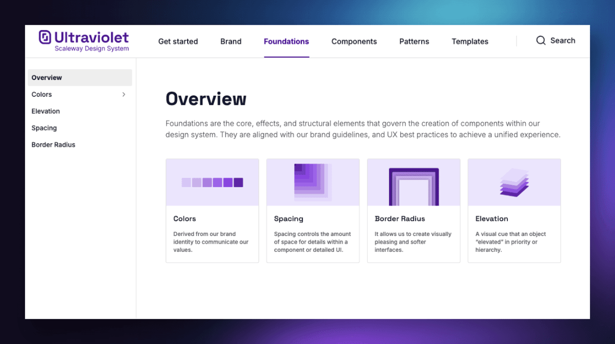Select Spacing in the sidebar
This screenshot has width=615, height=344.
click(x=44, y=128)
